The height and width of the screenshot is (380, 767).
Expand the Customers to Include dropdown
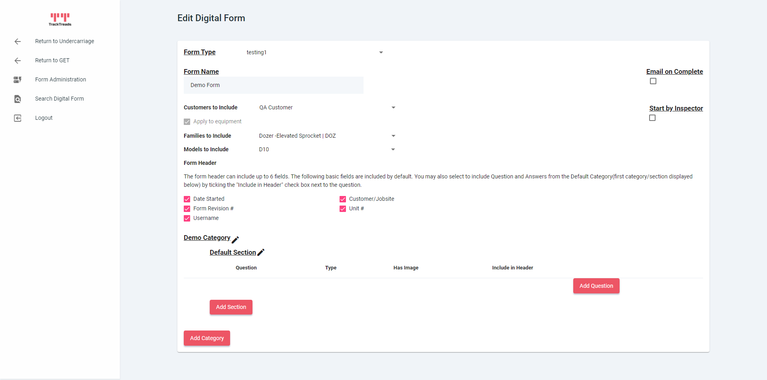[x=393, y=107]
